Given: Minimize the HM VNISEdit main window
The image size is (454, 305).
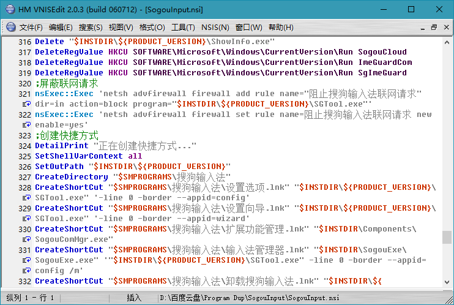Looking at the screenshot, I should tap(384, 9).
